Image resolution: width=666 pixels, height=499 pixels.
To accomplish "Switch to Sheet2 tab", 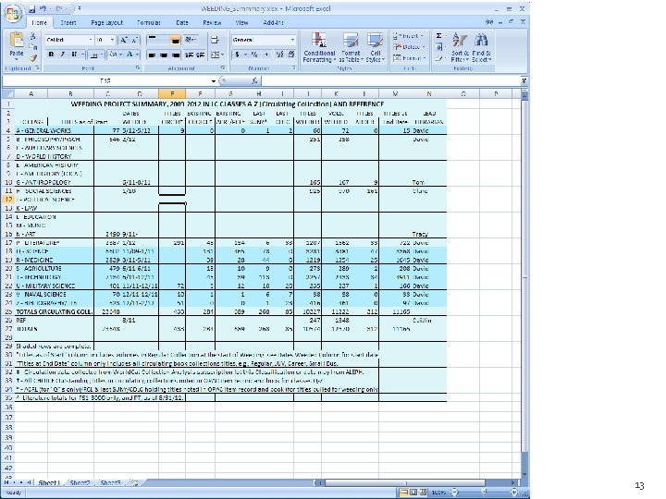I will coord(80,483).
